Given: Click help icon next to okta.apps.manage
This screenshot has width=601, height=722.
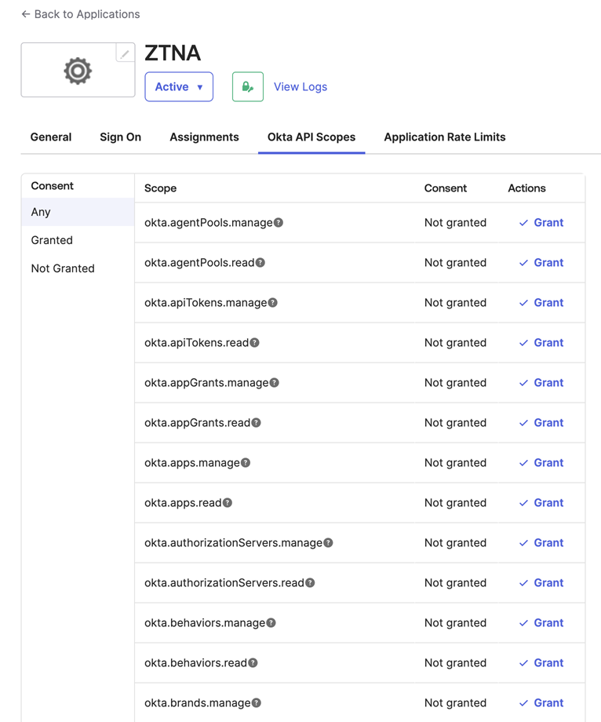Looking at the screenshot, I should [246, 463].
